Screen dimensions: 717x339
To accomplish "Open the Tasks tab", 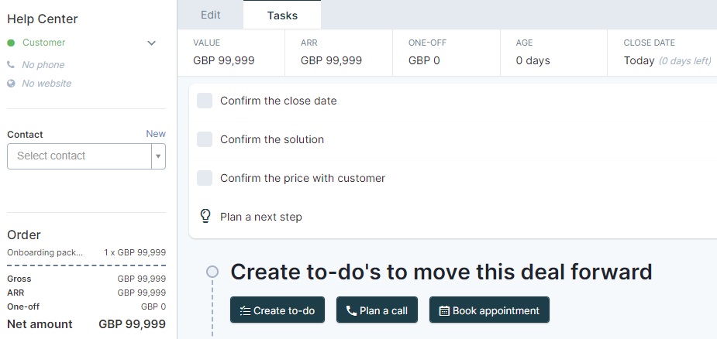I will (282, 15).
